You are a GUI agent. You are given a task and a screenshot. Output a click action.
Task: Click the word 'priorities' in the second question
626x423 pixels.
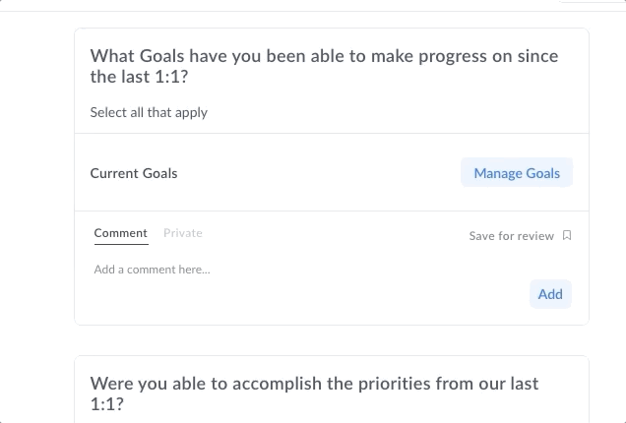point(395,384)
